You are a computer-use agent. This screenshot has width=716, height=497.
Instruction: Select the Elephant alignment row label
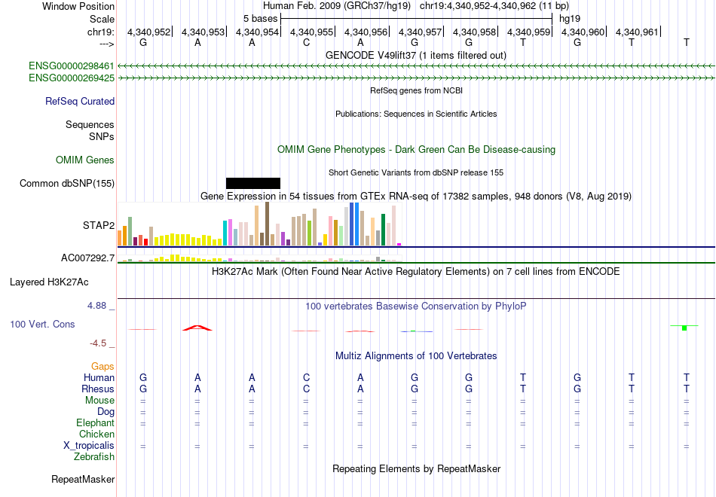pos(96,422)
